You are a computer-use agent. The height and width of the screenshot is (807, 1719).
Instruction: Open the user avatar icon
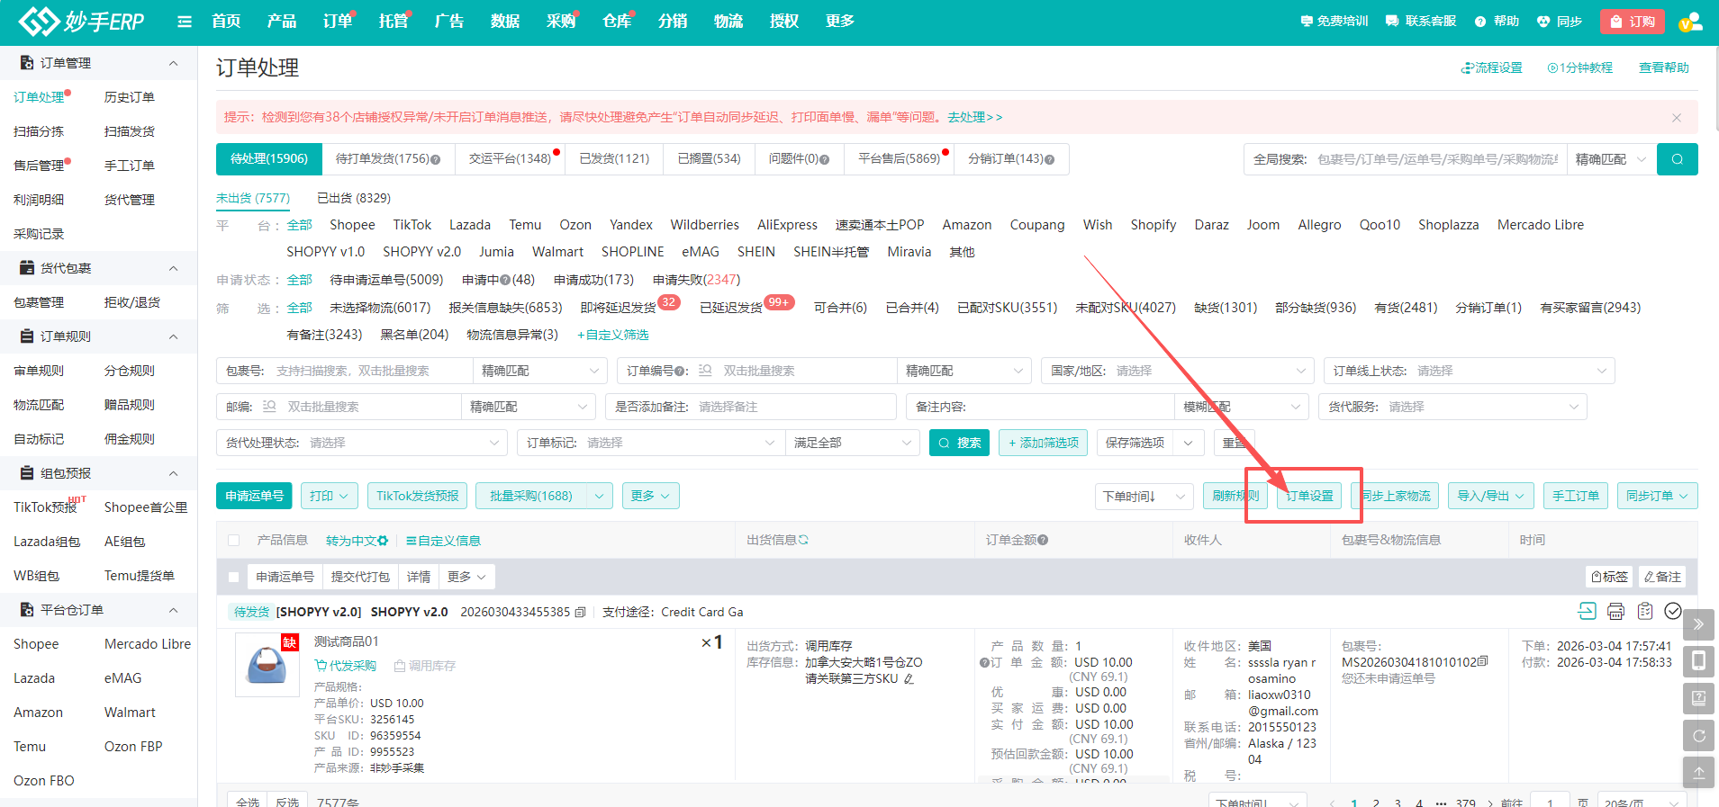click(x=1690, y=22)
